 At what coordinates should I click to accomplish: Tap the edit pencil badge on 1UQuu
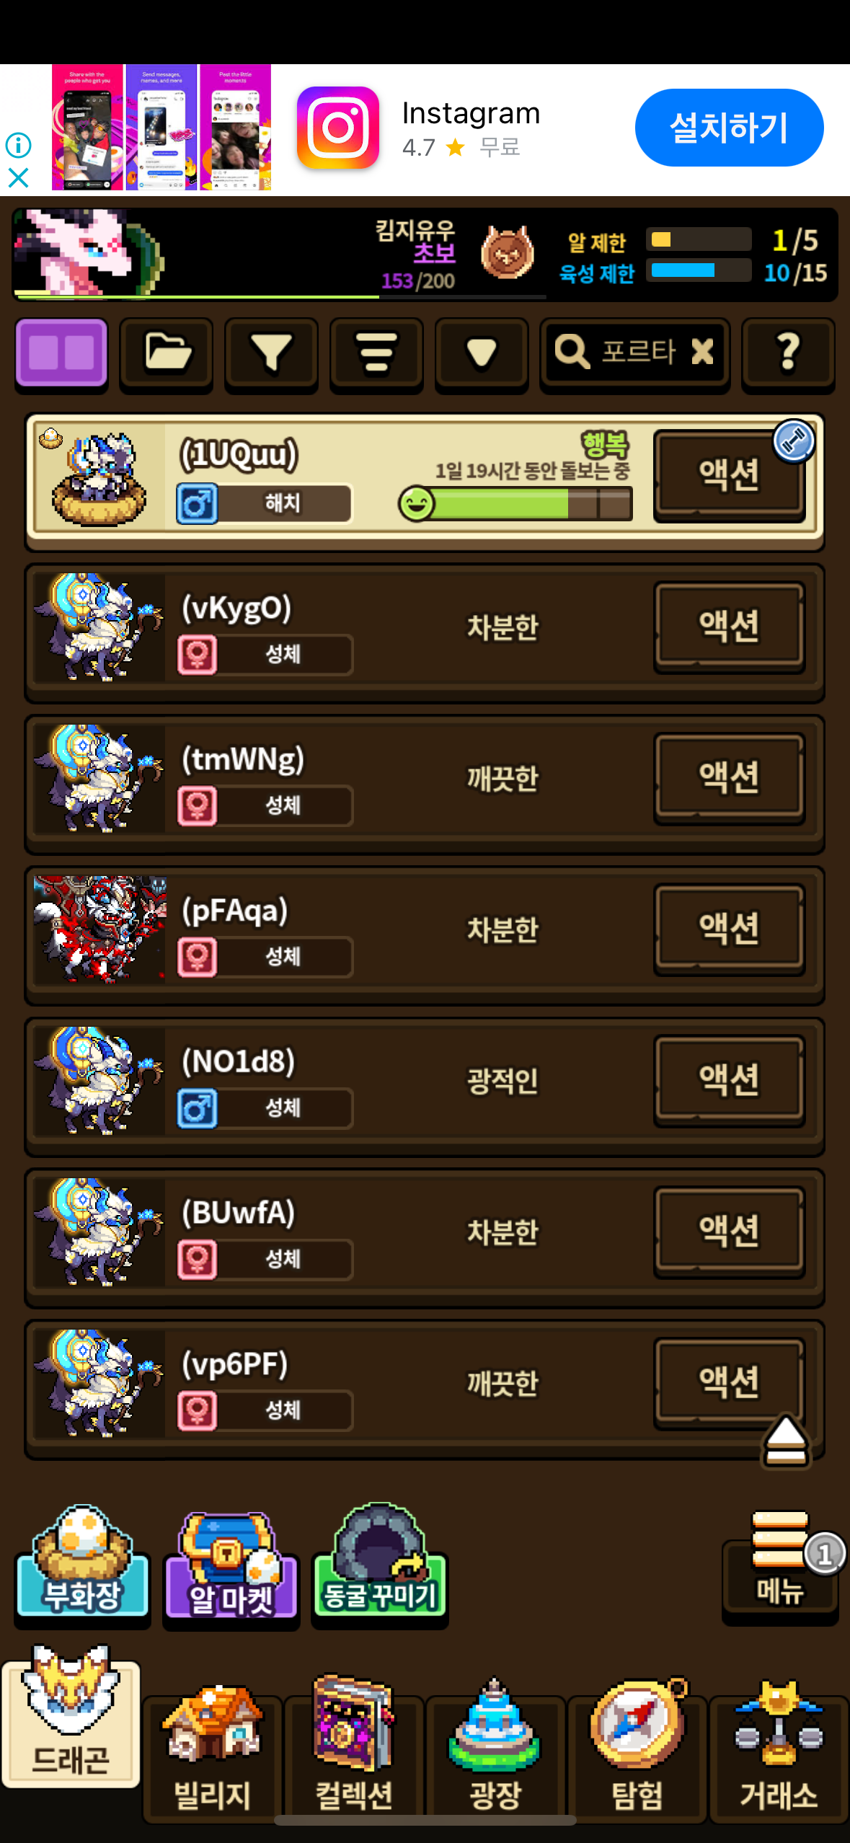pyautogui.click(x=794, y=441)
